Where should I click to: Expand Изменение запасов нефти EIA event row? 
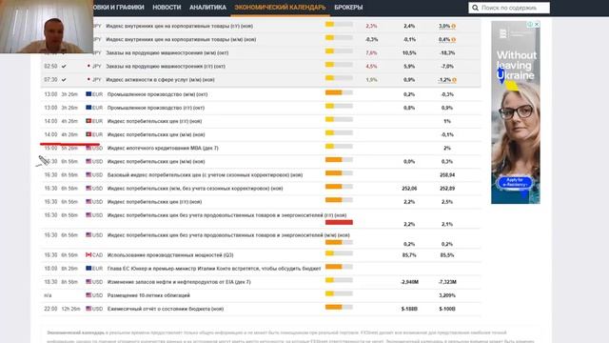click(261, 282)
